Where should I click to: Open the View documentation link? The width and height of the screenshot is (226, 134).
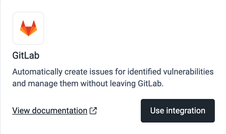(x=50, y=111)
